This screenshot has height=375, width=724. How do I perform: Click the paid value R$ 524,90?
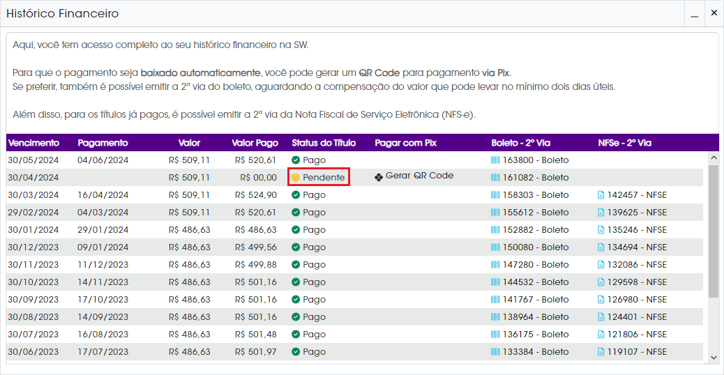(x=256, y=195)
